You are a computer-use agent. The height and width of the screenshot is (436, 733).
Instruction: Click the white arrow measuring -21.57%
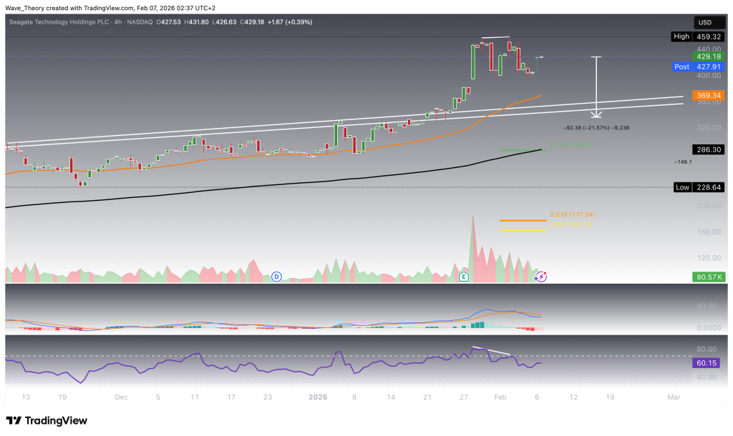tap(595, 86)
